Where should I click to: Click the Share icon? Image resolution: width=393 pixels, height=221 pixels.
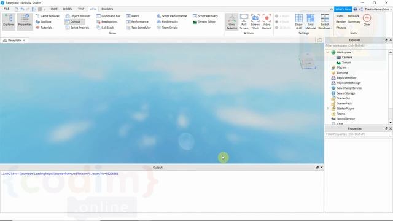pyautogui.click(x=360, y=9)
